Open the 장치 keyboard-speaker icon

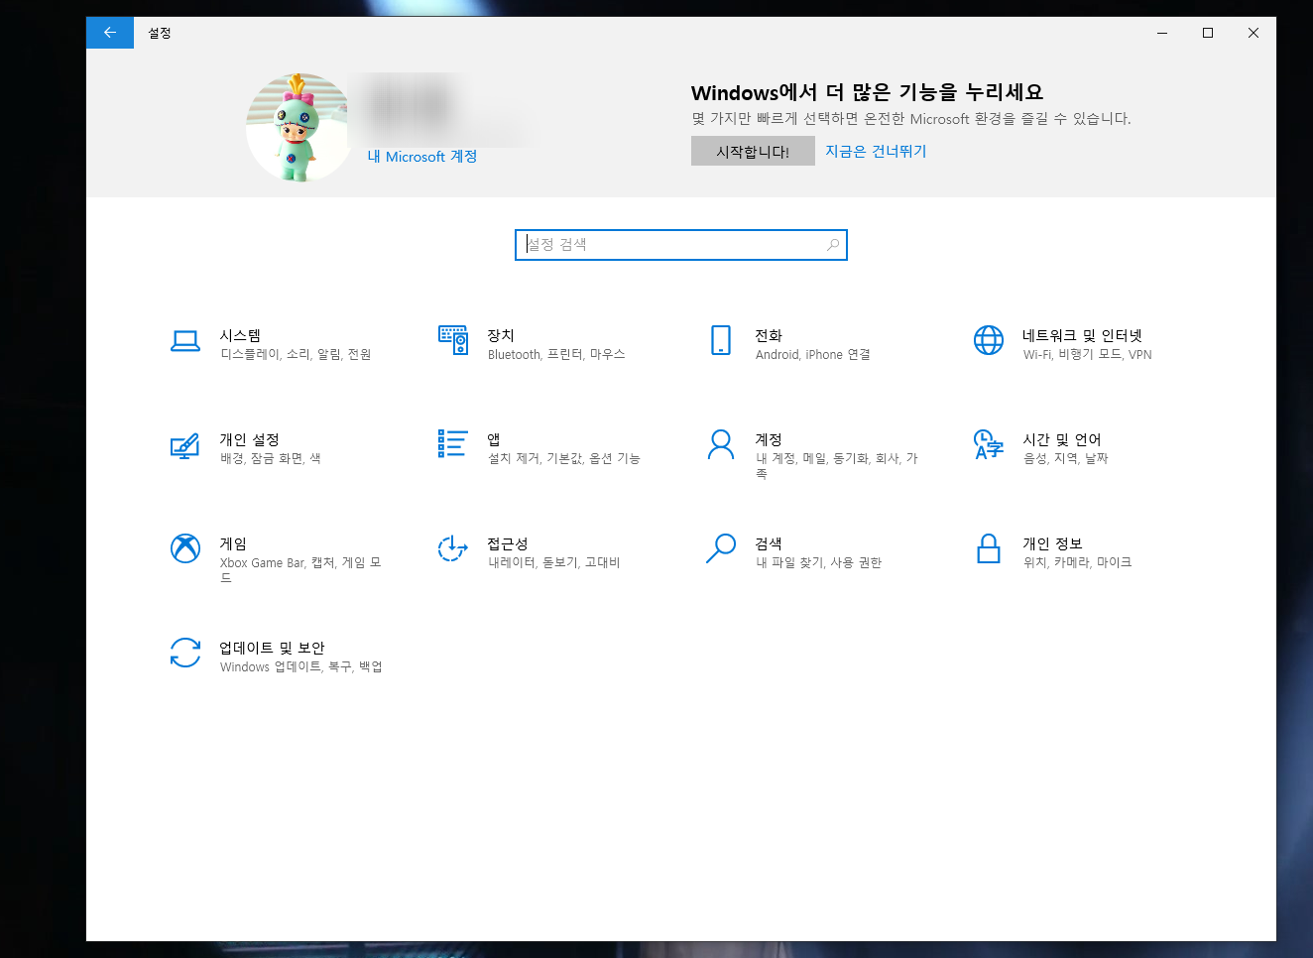[453, 340]
